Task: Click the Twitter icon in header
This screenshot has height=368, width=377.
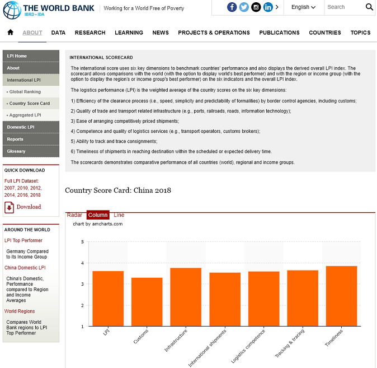Action: click(244, 7)
